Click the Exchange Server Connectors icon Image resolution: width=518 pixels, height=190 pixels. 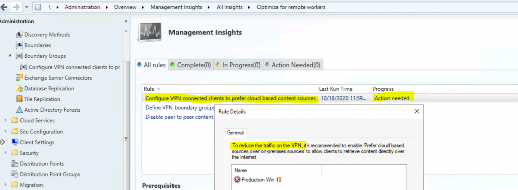click(x=19, y=78)
